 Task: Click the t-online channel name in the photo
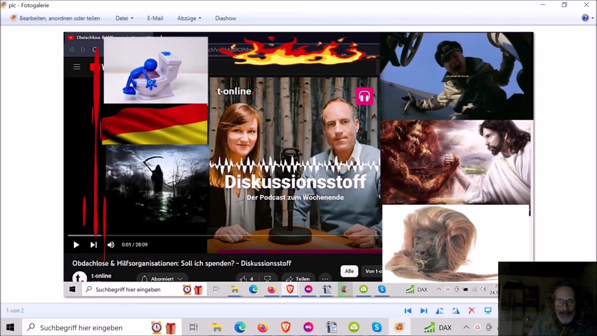[x=101, y=276]
